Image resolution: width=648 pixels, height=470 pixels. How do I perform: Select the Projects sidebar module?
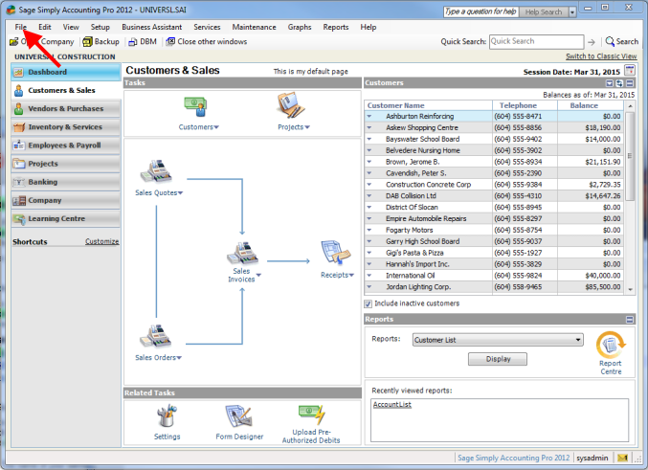click(x=66, y=164)
